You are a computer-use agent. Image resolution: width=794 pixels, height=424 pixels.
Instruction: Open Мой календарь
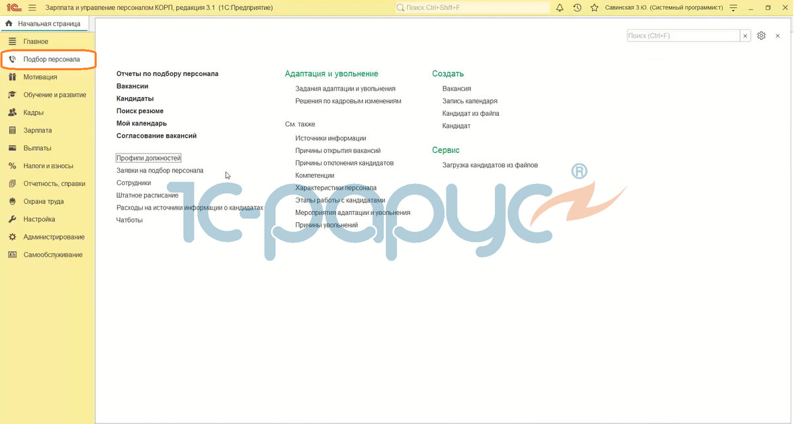click(142, 123)
